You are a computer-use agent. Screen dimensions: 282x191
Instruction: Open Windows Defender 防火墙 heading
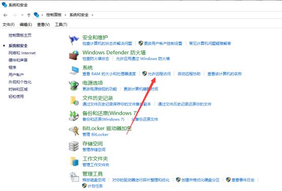click(x=114, y=52)
